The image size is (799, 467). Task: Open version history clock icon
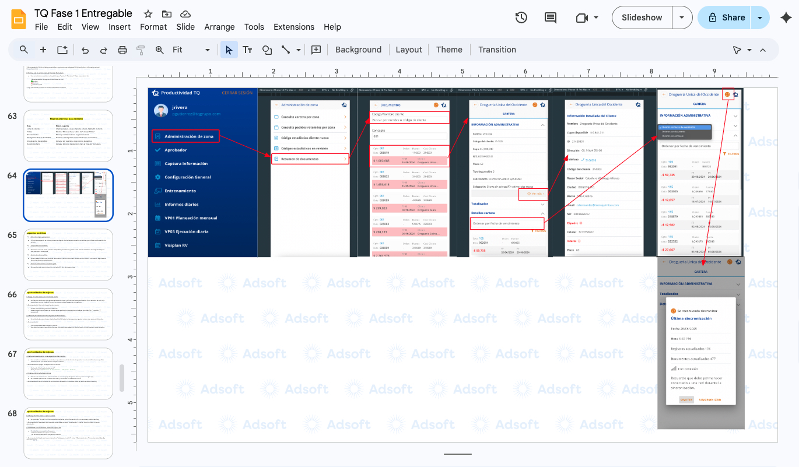click(521, 17)
